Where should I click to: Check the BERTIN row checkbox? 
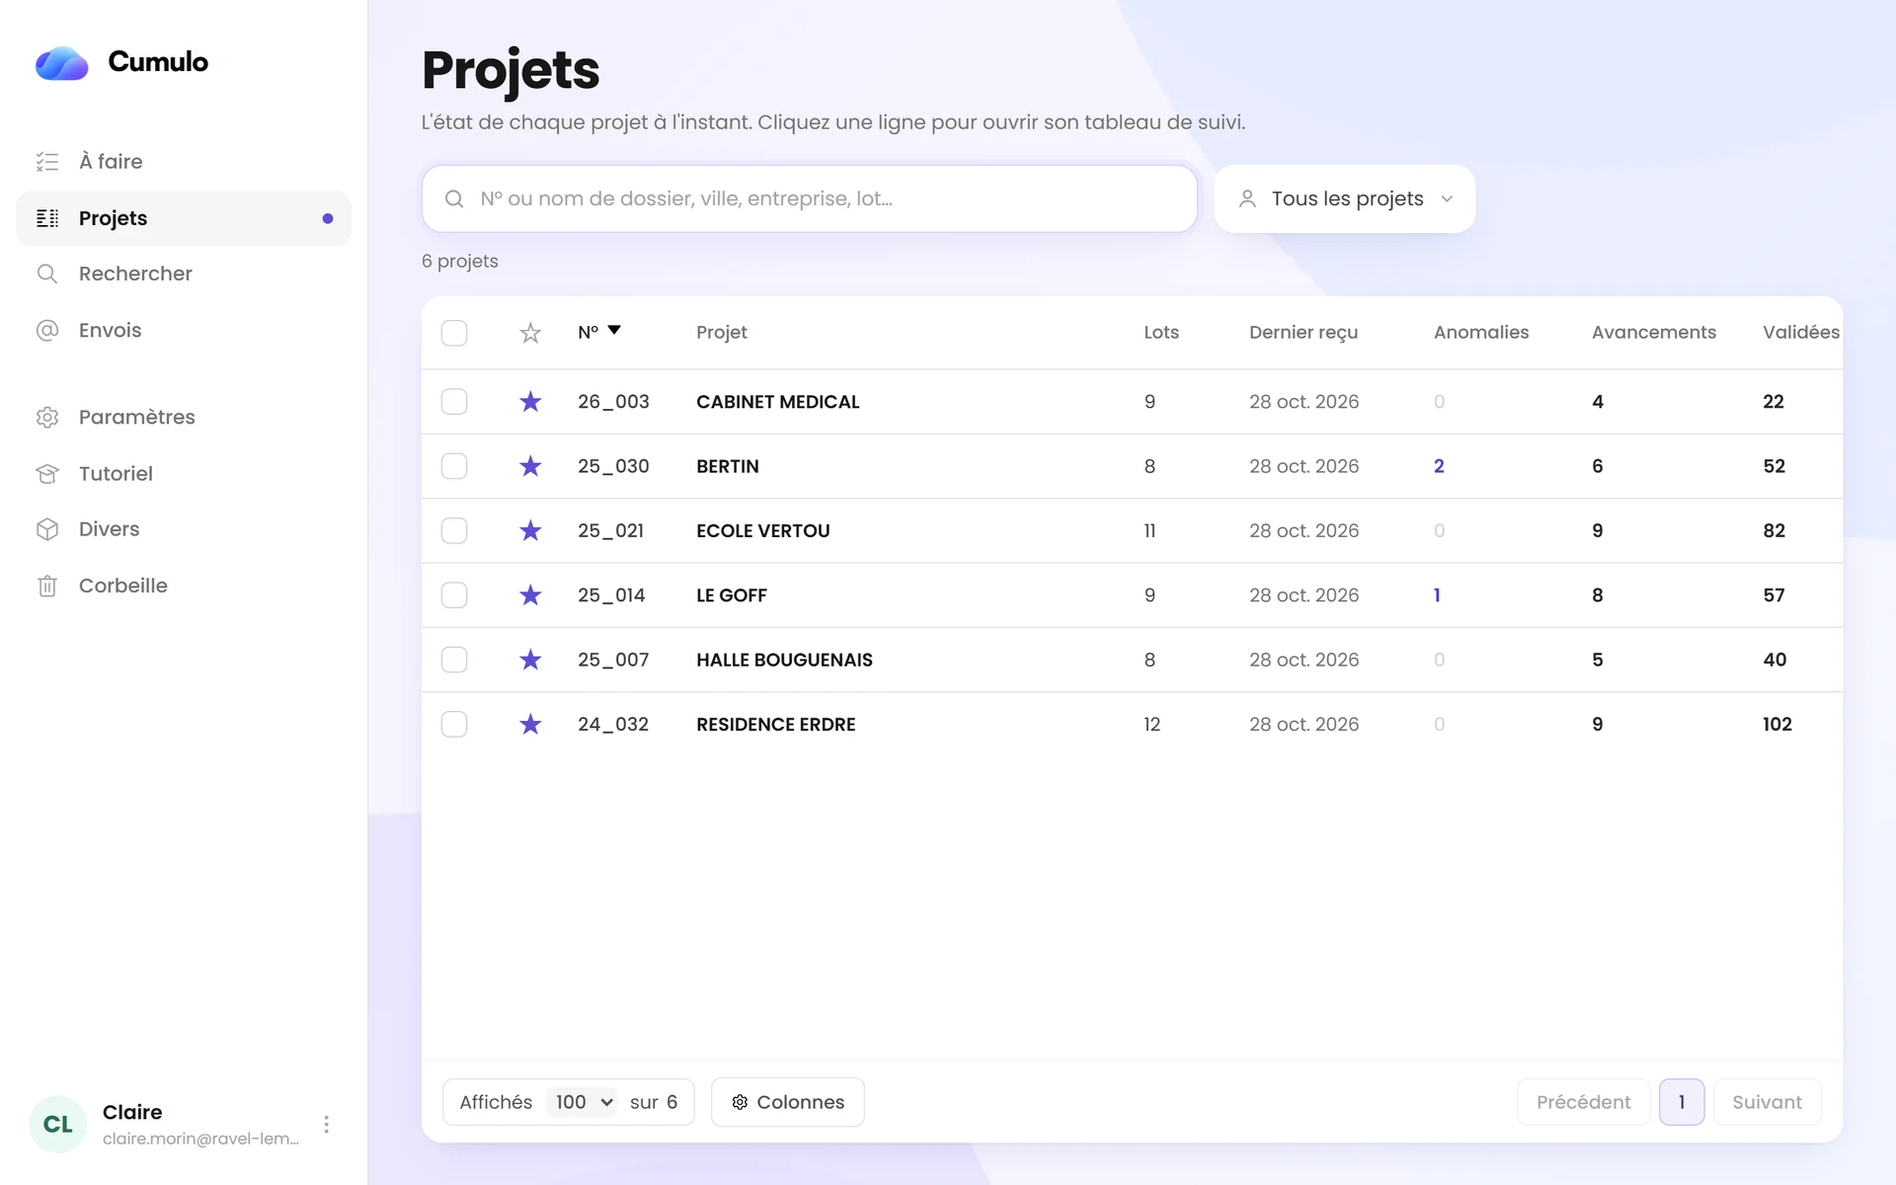[454, 466]
